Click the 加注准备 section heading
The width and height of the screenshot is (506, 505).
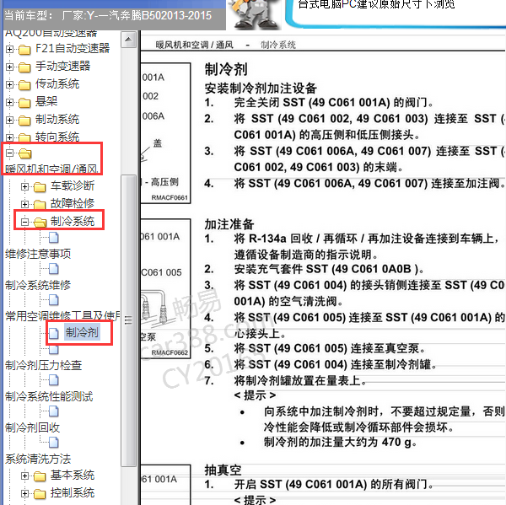229,224
